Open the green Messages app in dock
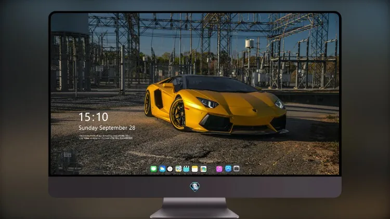 pyautogui.click(x=153, y=169)
